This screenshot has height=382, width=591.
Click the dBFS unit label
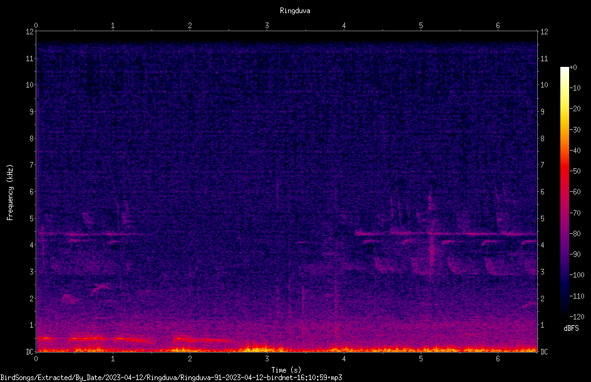pos(571,328)
